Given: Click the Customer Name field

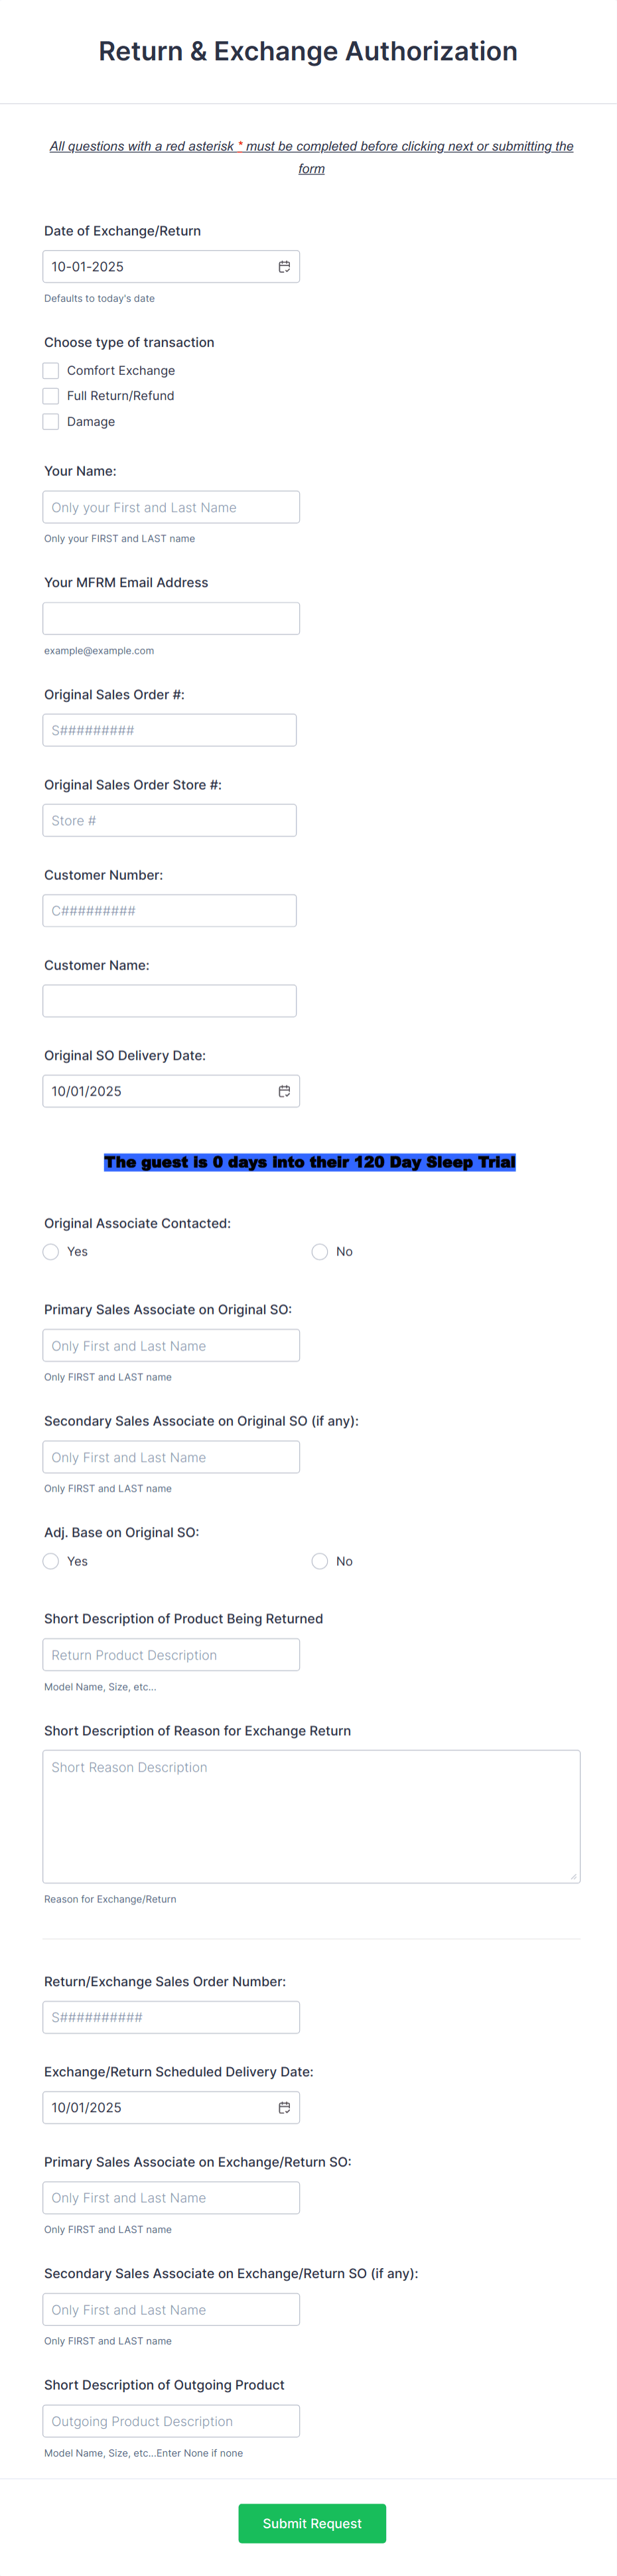Looking at the screenshot, I should tap(169, 1000).
